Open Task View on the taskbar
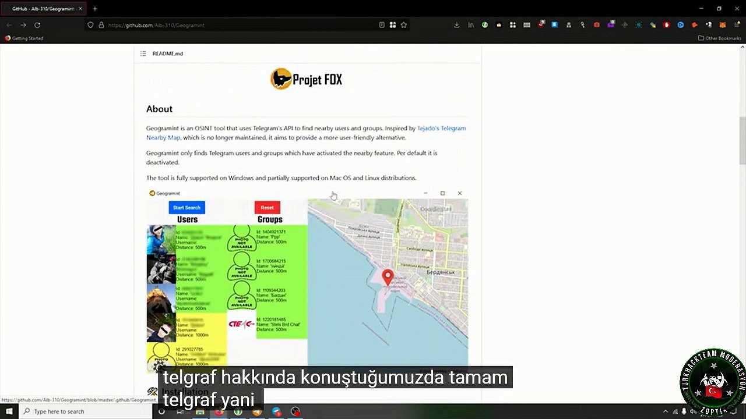 pos(180,411)
